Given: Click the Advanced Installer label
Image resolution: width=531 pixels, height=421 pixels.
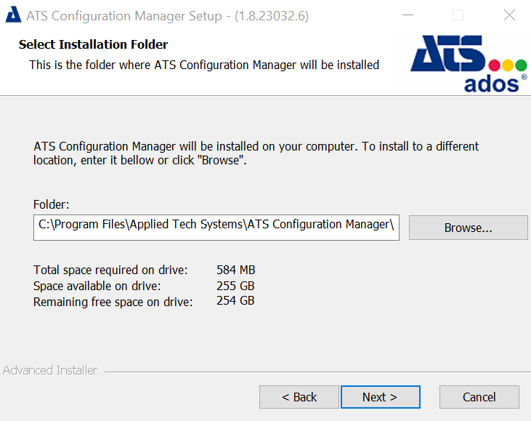Looking at the screenshot, I should [x=50, y=370].
